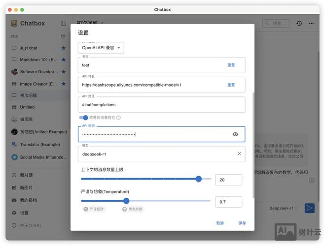Image resolution: width=325 pixels, height=246 pixels.
Task: Click the 严谨细致 preset chip
Action: 94,209
